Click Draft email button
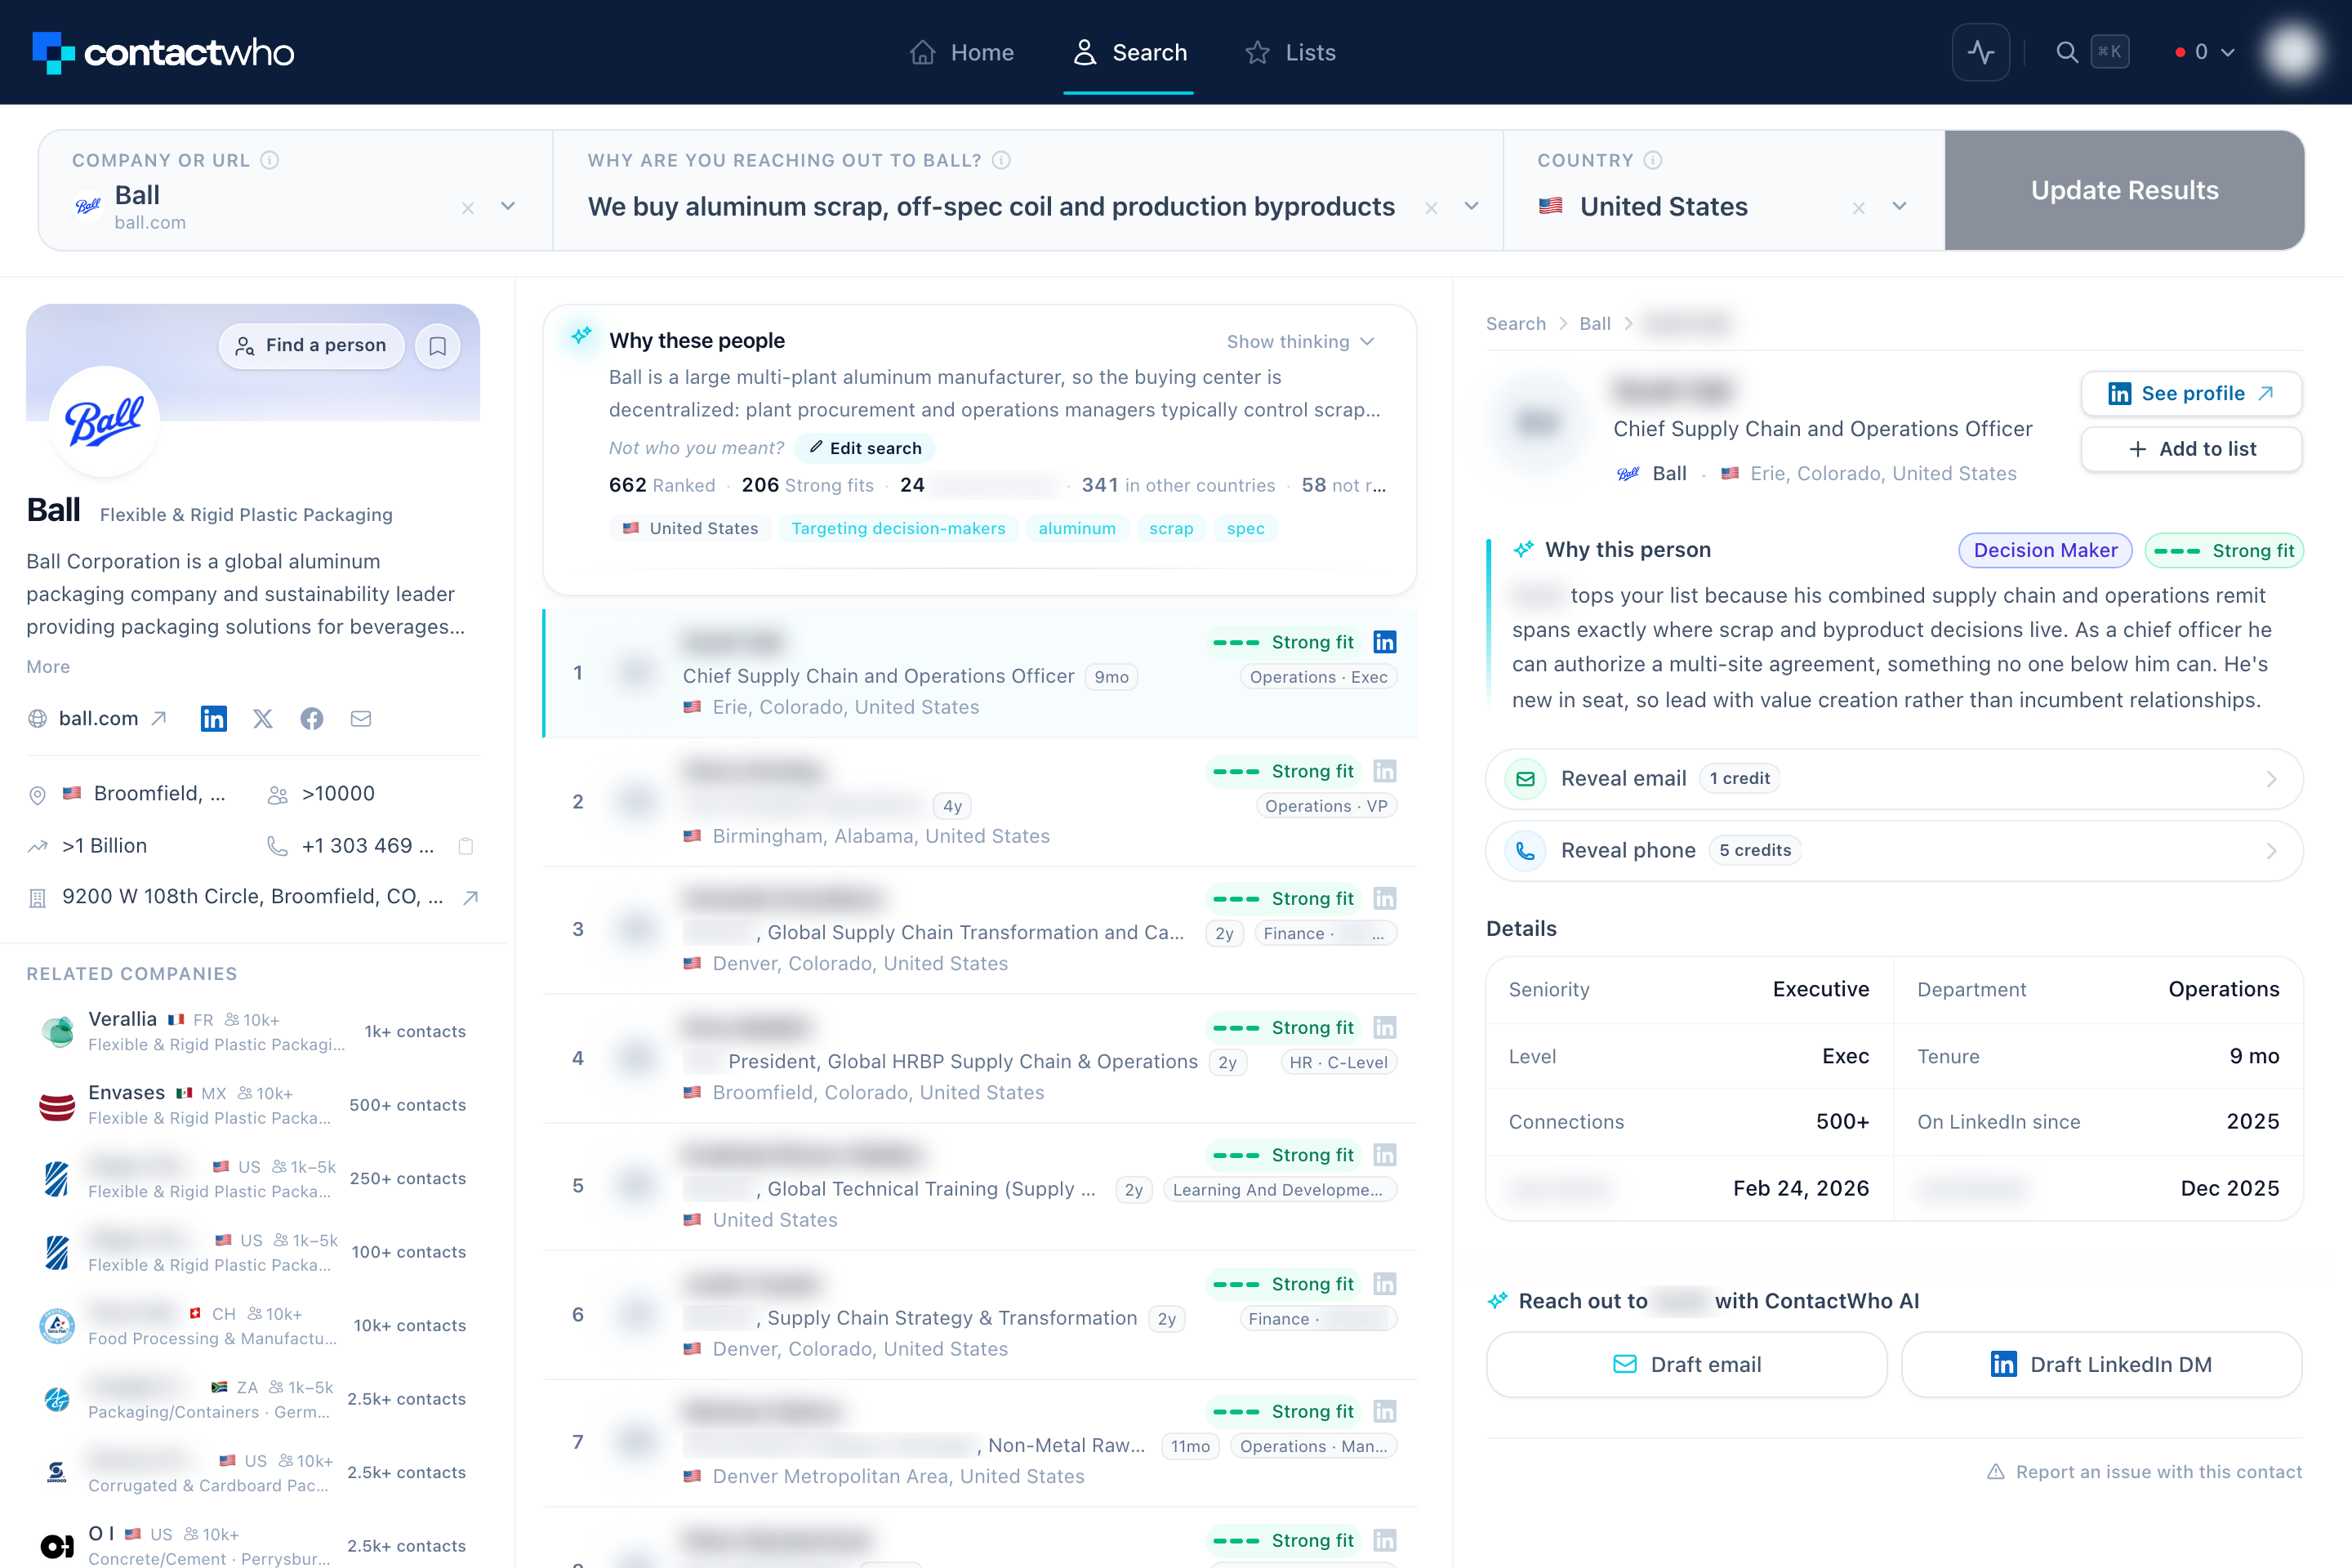The width and height of the screenshot is (2352, 1568). 1686,1364
